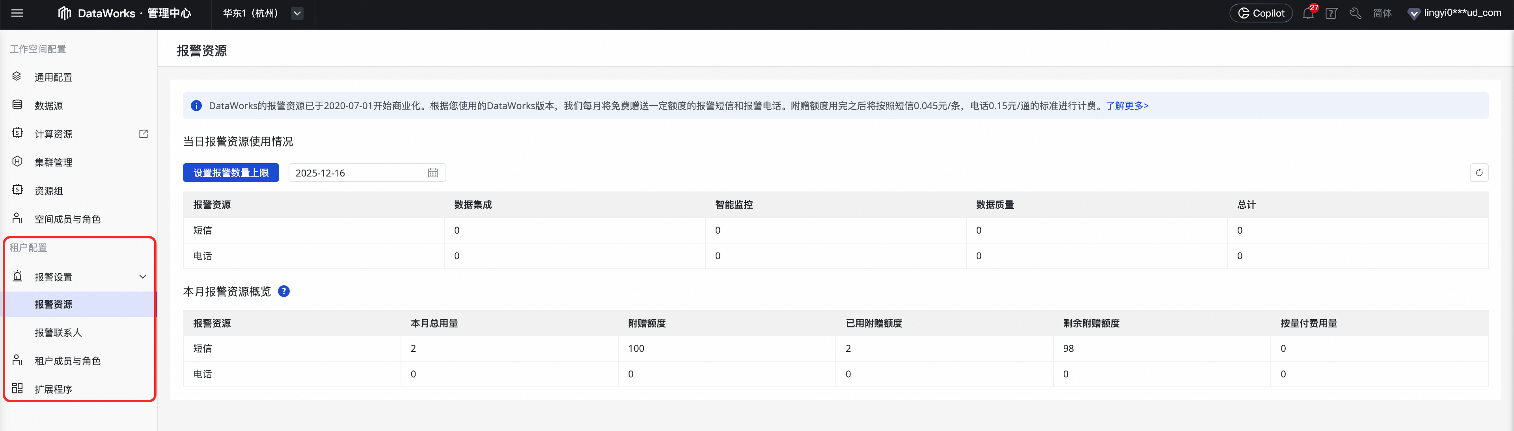Expand the 华东1（杭州） region dropdown
1514x431 pixels.
click(x=297, y=13)
